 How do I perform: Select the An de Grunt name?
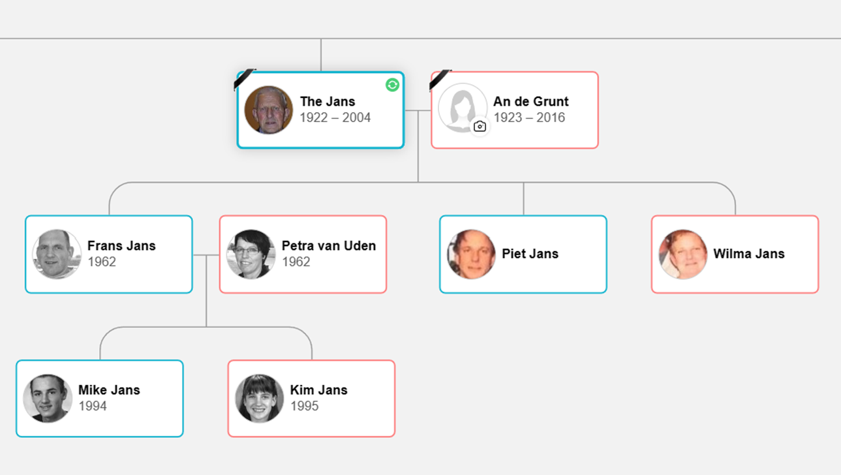pos(530,102)
